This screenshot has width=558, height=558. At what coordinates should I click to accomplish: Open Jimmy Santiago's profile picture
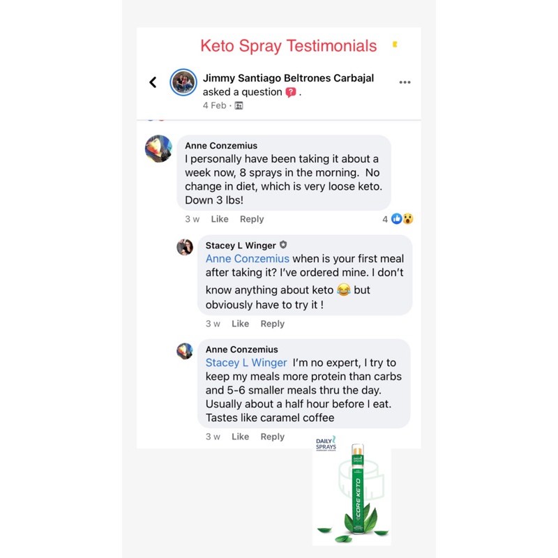coord(183,82)
